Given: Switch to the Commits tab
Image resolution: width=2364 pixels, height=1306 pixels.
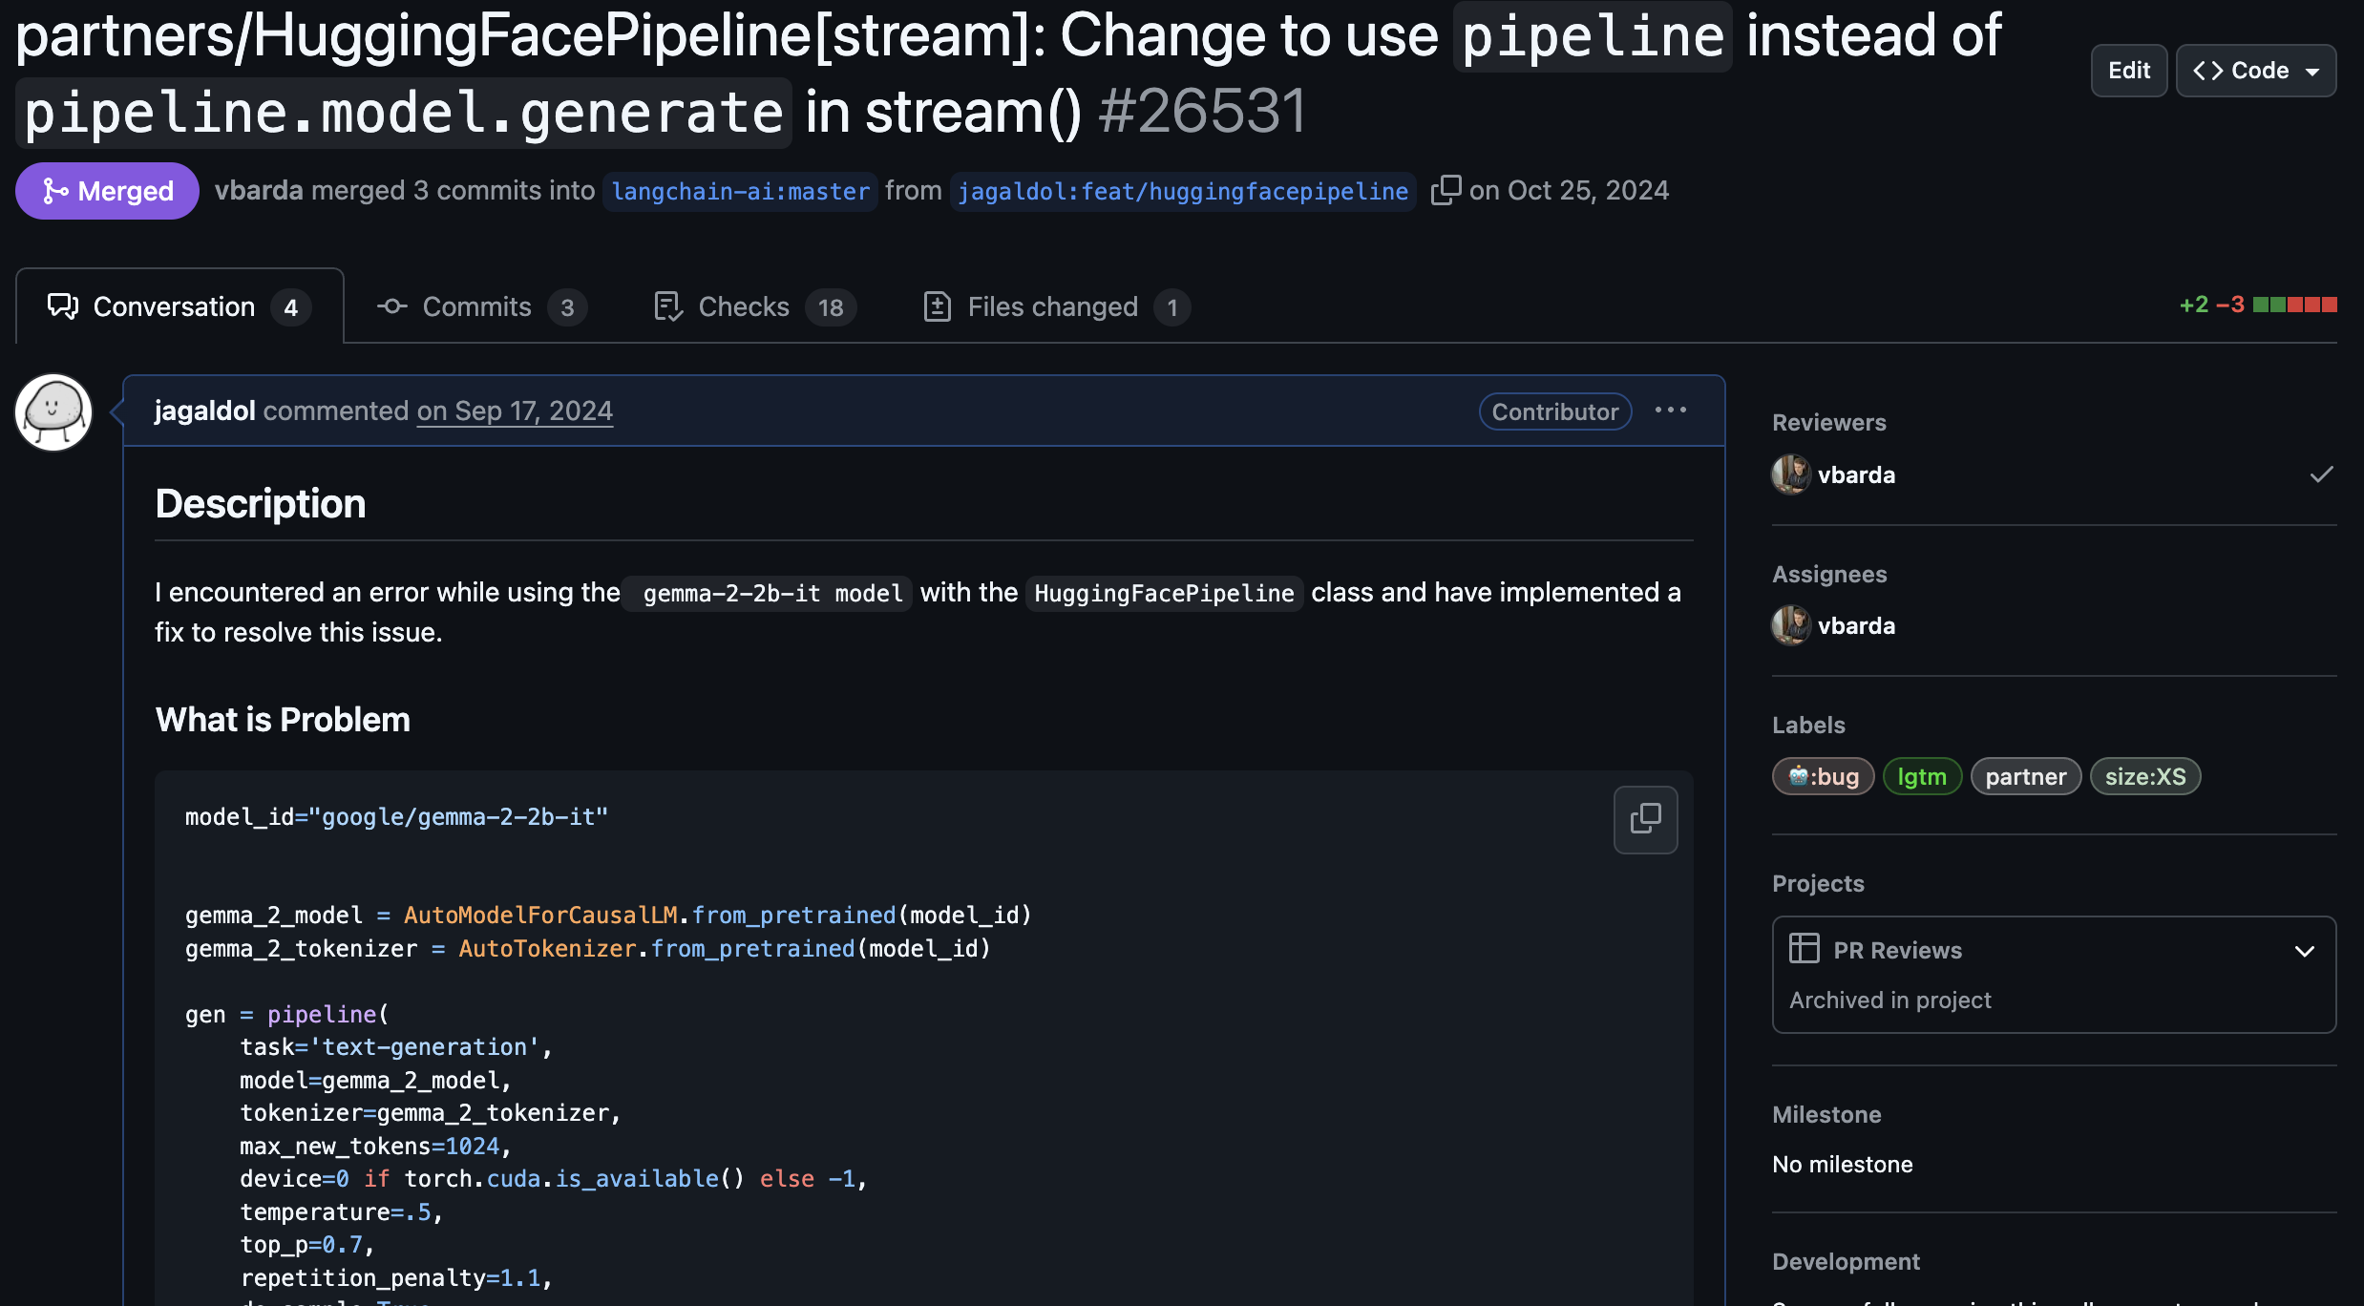Looking at the screenshot, I should (x=482, y=306).
